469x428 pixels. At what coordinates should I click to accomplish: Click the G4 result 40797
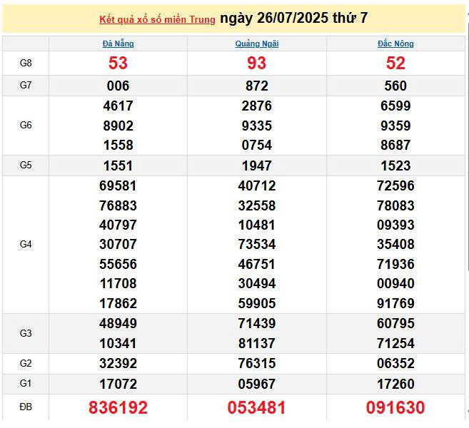118,225
